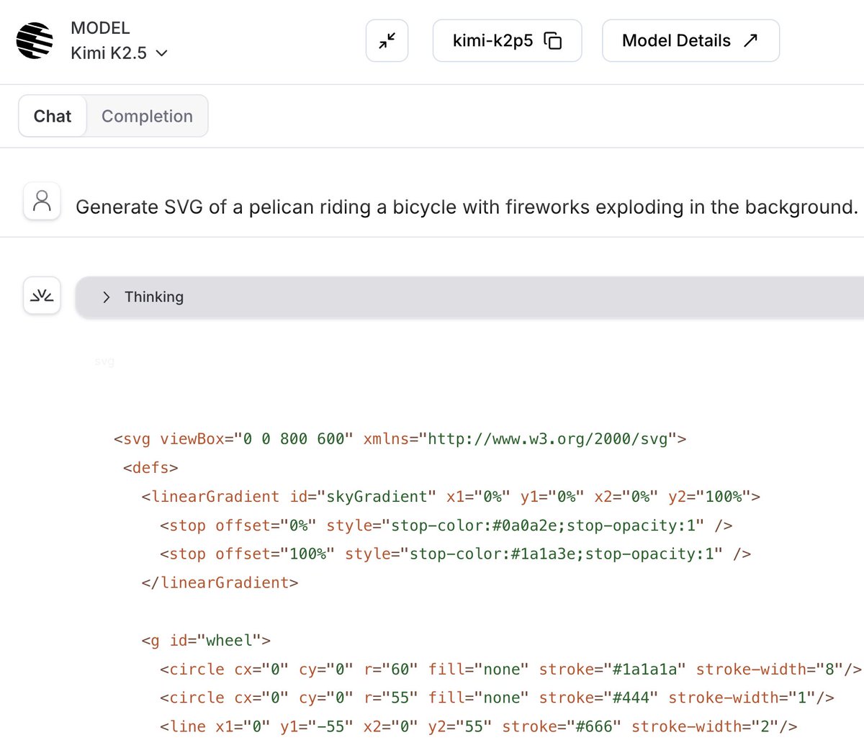
Task: Click the MODEL label text
Action: point(100,28)
